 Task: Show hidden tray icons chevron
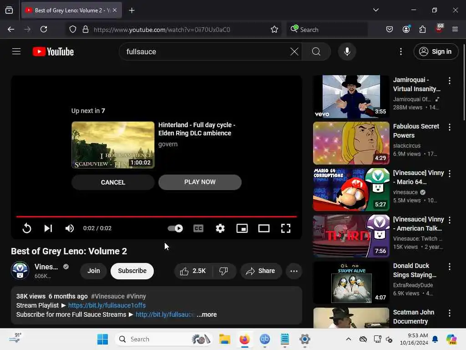(x=348, y=339)
